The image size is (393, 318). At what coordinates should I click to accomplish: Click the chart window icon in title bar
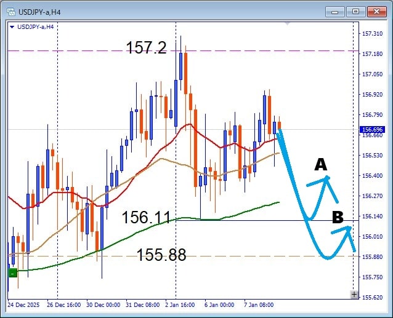[x=11, y=12]
